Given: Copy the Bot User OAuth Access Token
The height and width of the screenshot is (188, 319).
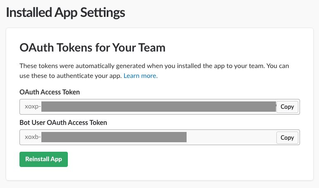Looking at the screenshot, I should (x=287, y=138).
